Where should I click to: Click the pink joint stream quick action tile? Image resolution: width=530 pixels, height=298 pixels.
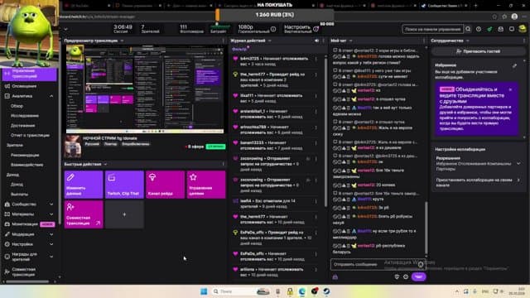click(x=84, y=214)
